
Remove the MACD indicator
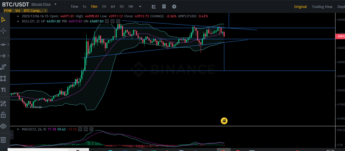tap(92, 129)
